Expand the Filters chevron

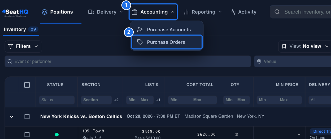tap(36, 46)
